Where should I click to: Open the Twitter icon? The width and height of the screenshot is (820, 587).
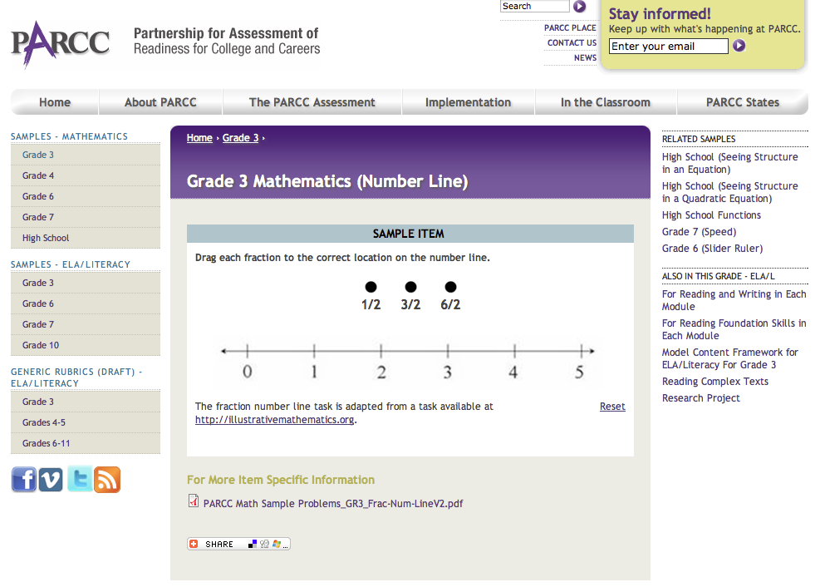tap(80, 479)
